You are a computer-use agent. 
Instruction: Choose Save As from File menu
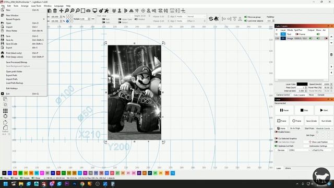tap(23, 40)
